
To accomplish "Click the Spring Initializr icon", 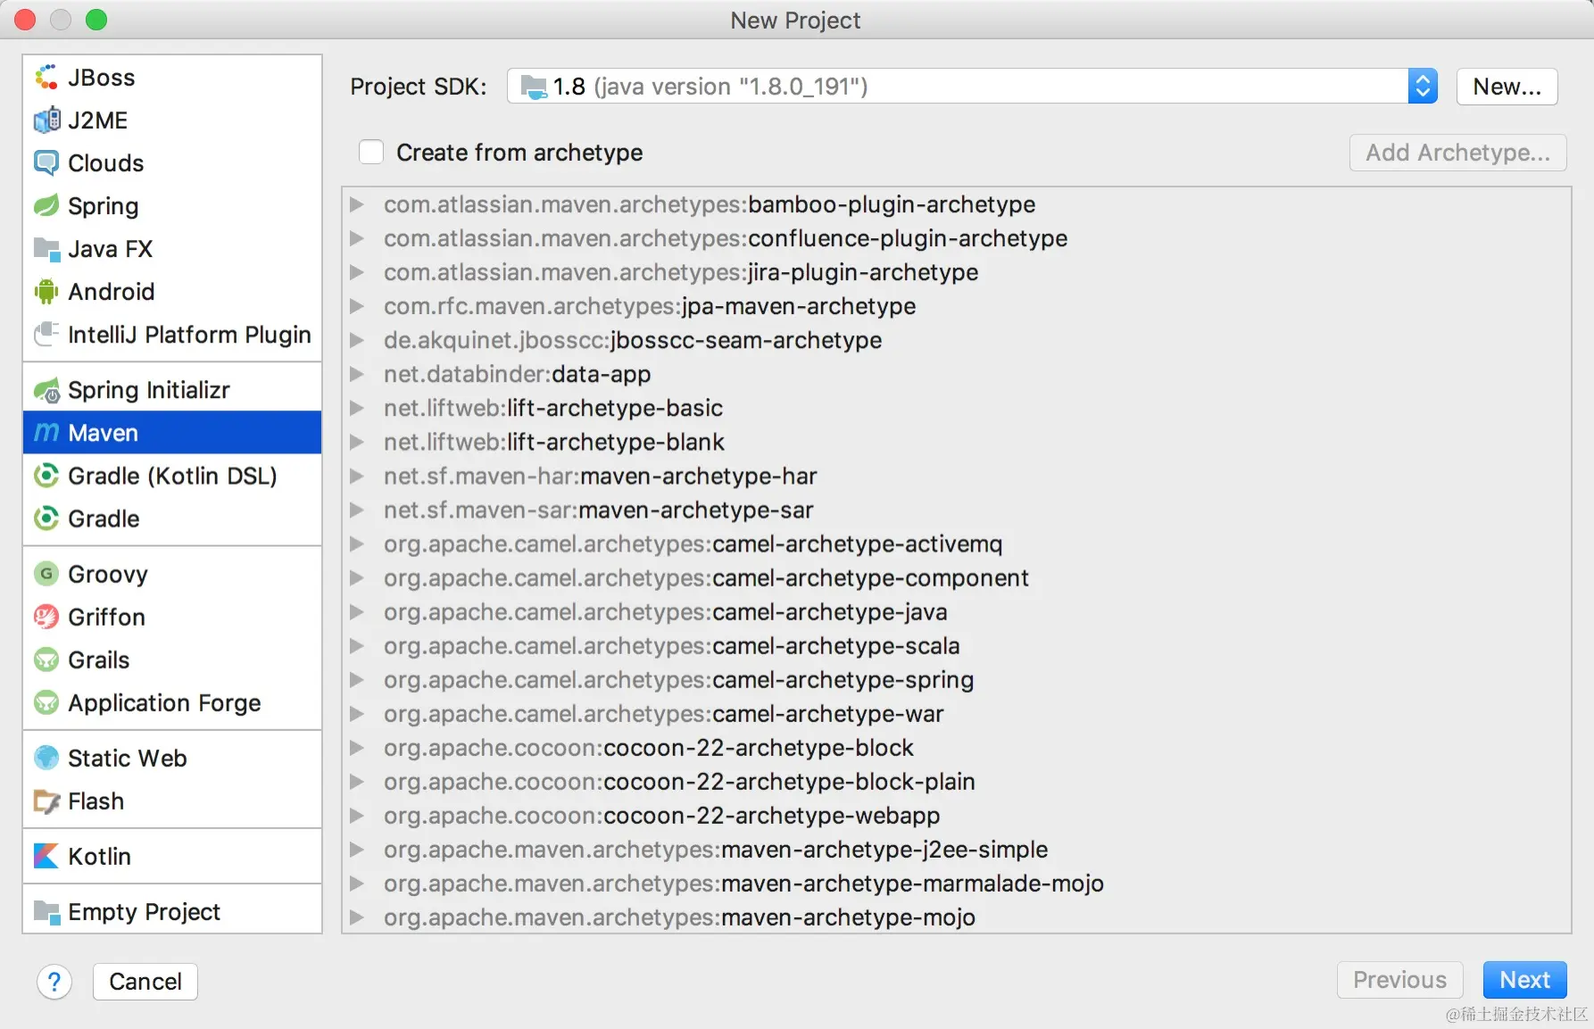I will [46, 390].
